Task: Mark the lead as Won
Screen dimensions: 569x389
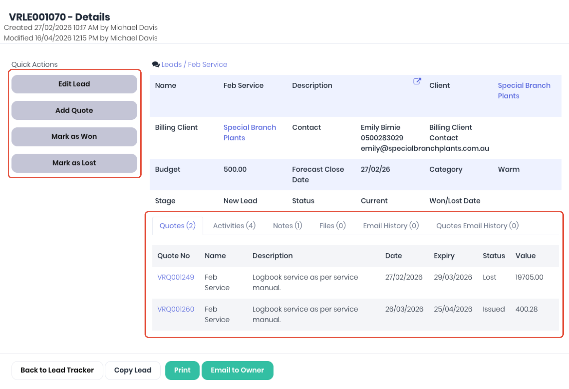Action: (74, 136)
